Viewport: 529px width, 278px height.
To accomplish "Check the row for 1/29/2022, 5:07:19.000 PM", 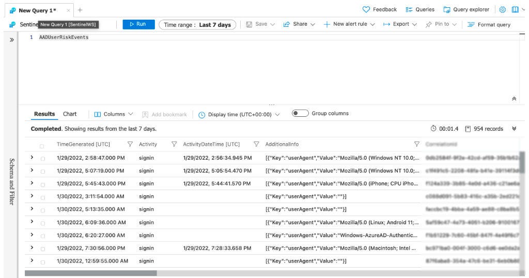I will coord(43,172).
